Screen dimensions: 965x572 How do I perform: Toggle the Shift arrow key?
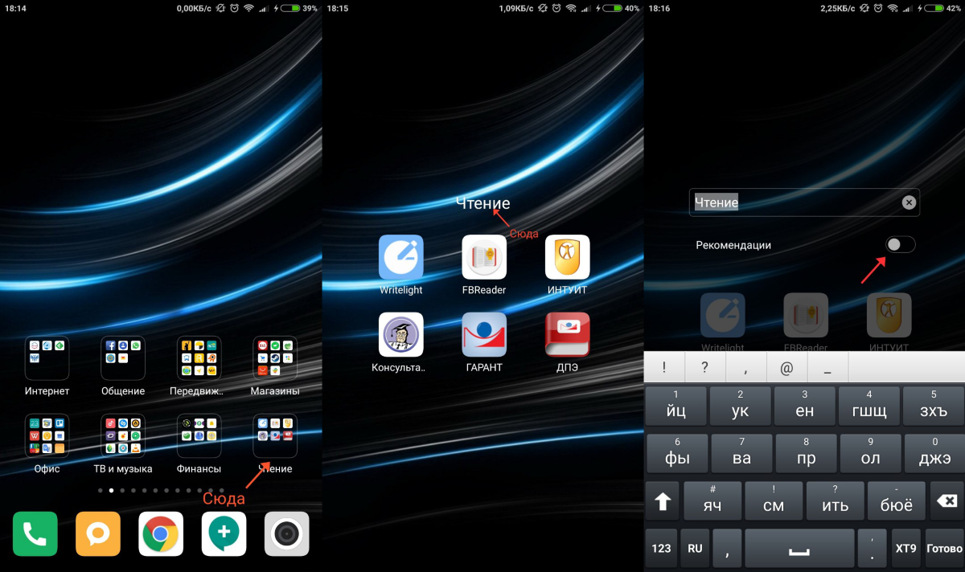pyautogui.click(x=663, y=500)
